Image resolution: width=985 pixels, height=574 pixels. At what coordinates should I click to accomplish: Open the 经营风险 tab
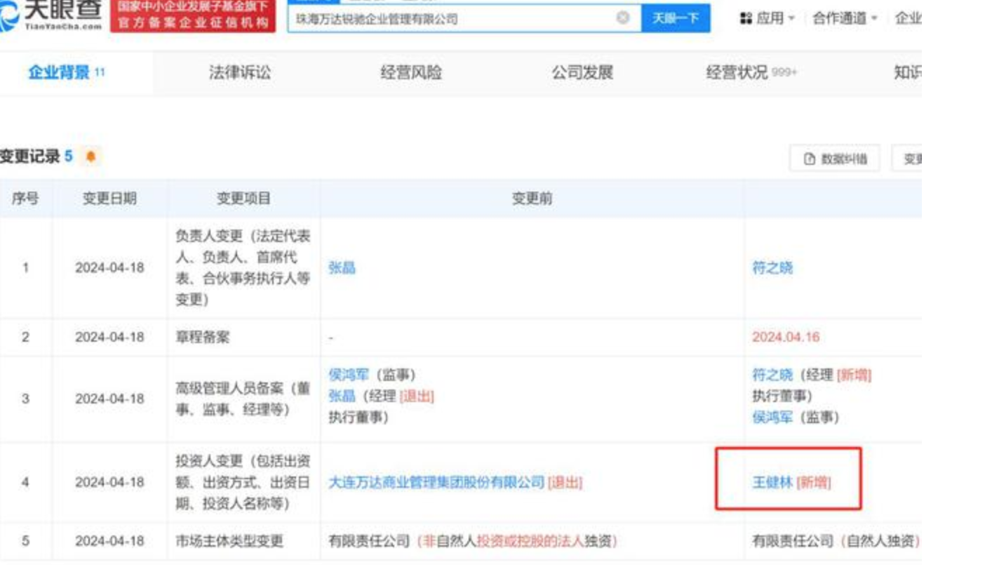(412, 72)
